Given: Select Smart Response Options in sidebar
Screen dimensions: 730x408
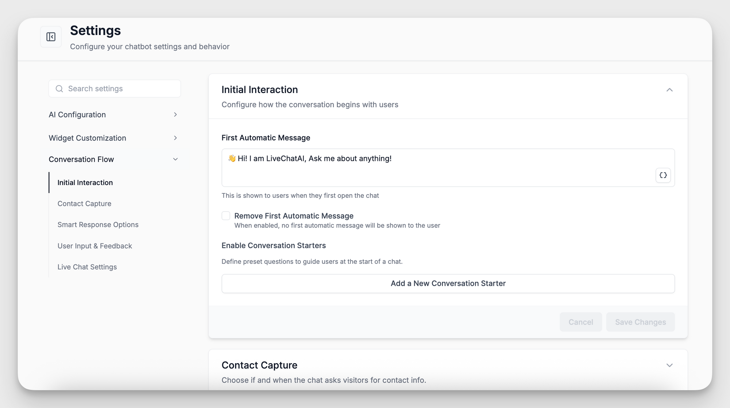Looking at the screenshot, I should tap(98, 224).
